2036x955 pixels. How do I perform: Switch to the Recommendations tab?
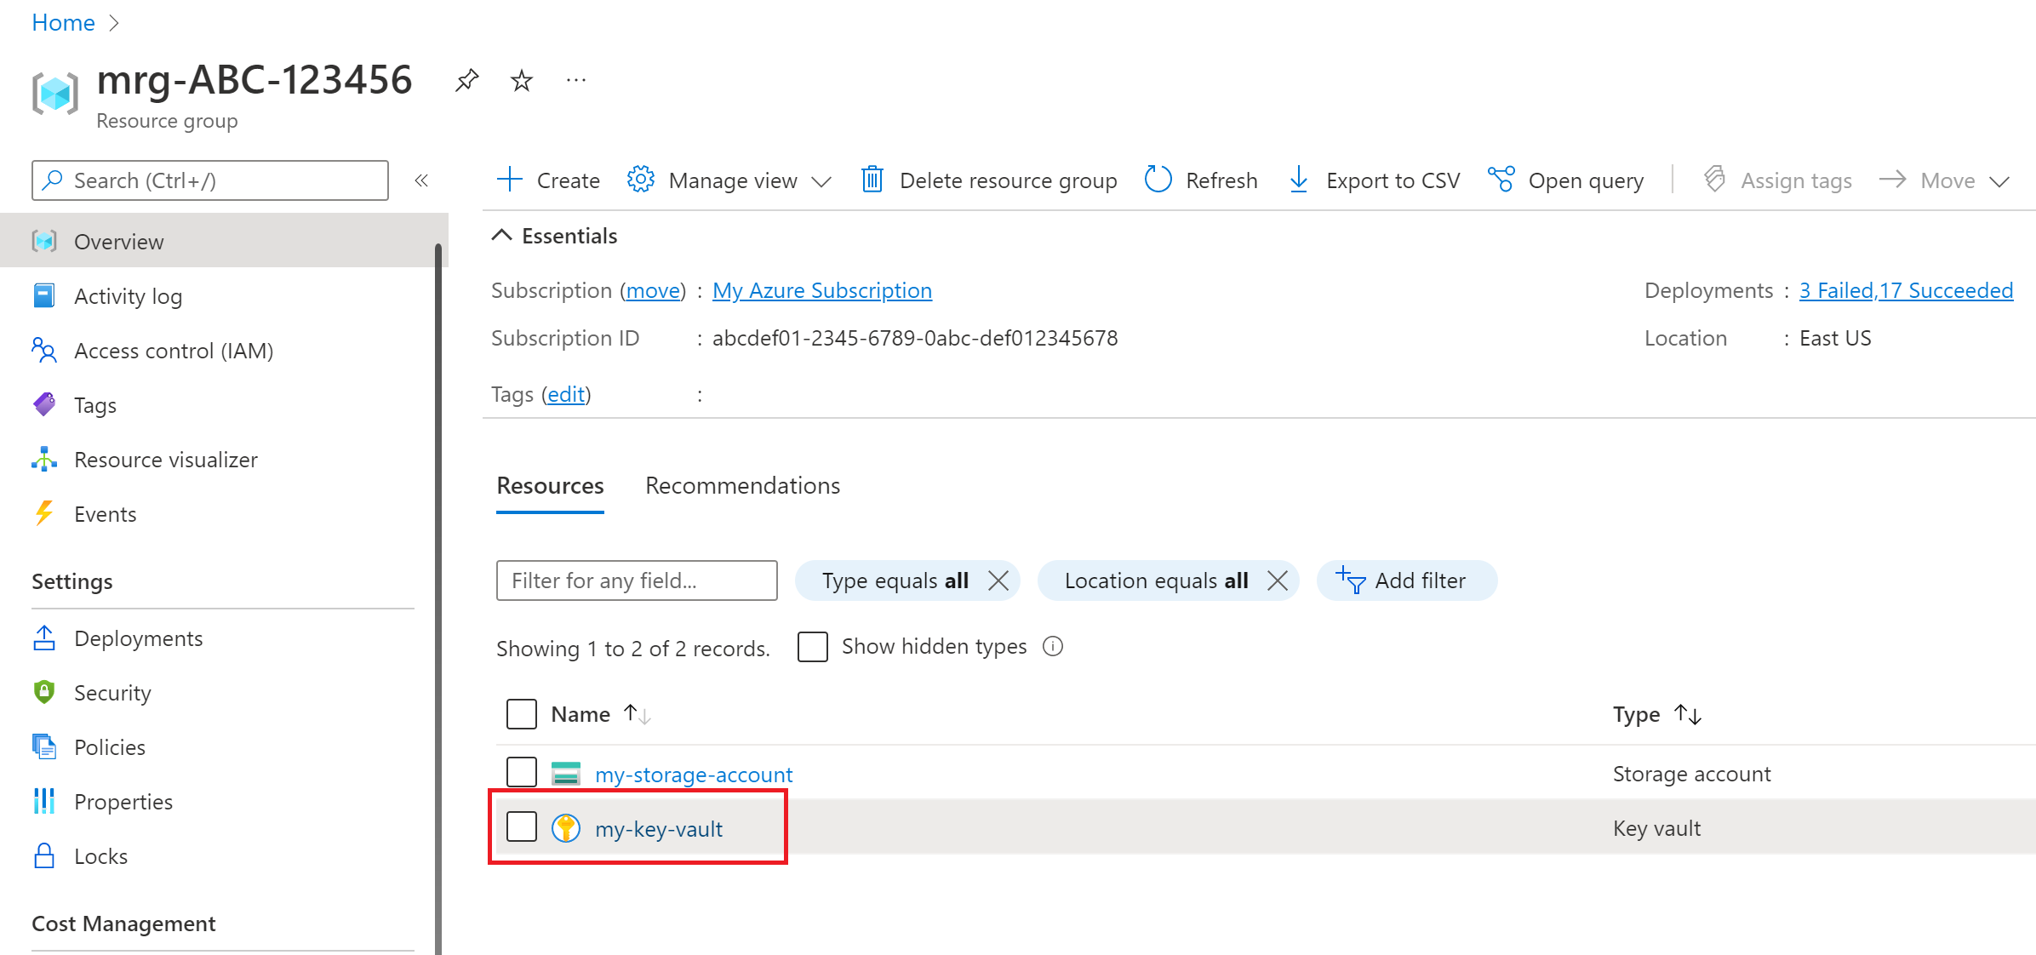click(x=742, y=485)
